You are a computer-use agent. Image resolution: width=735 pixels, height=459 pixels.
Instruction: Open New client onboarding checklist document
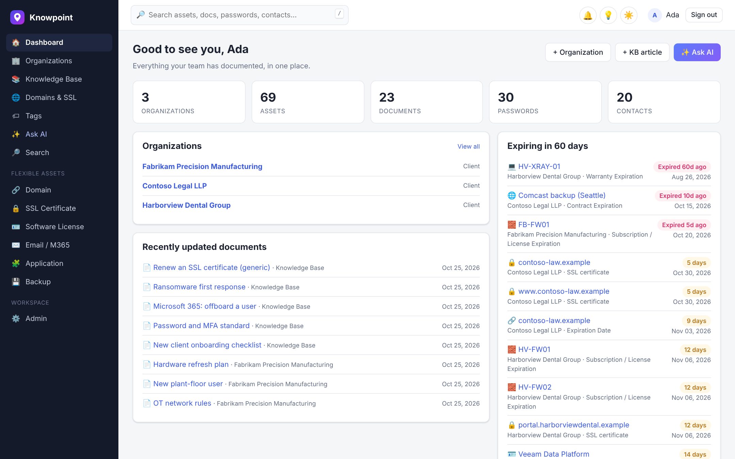207,345
